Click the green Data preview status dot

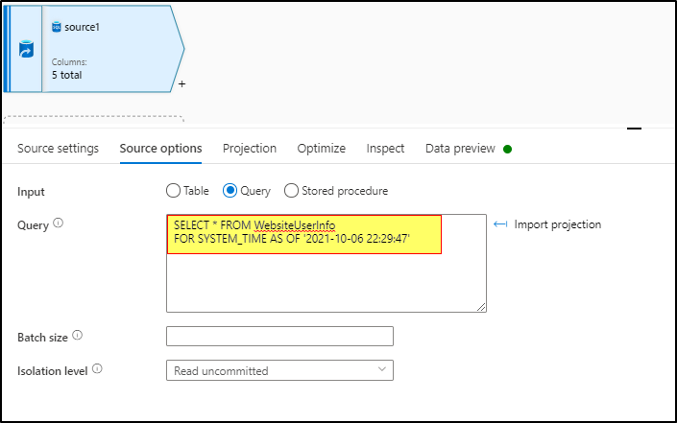tap(508, 150)
